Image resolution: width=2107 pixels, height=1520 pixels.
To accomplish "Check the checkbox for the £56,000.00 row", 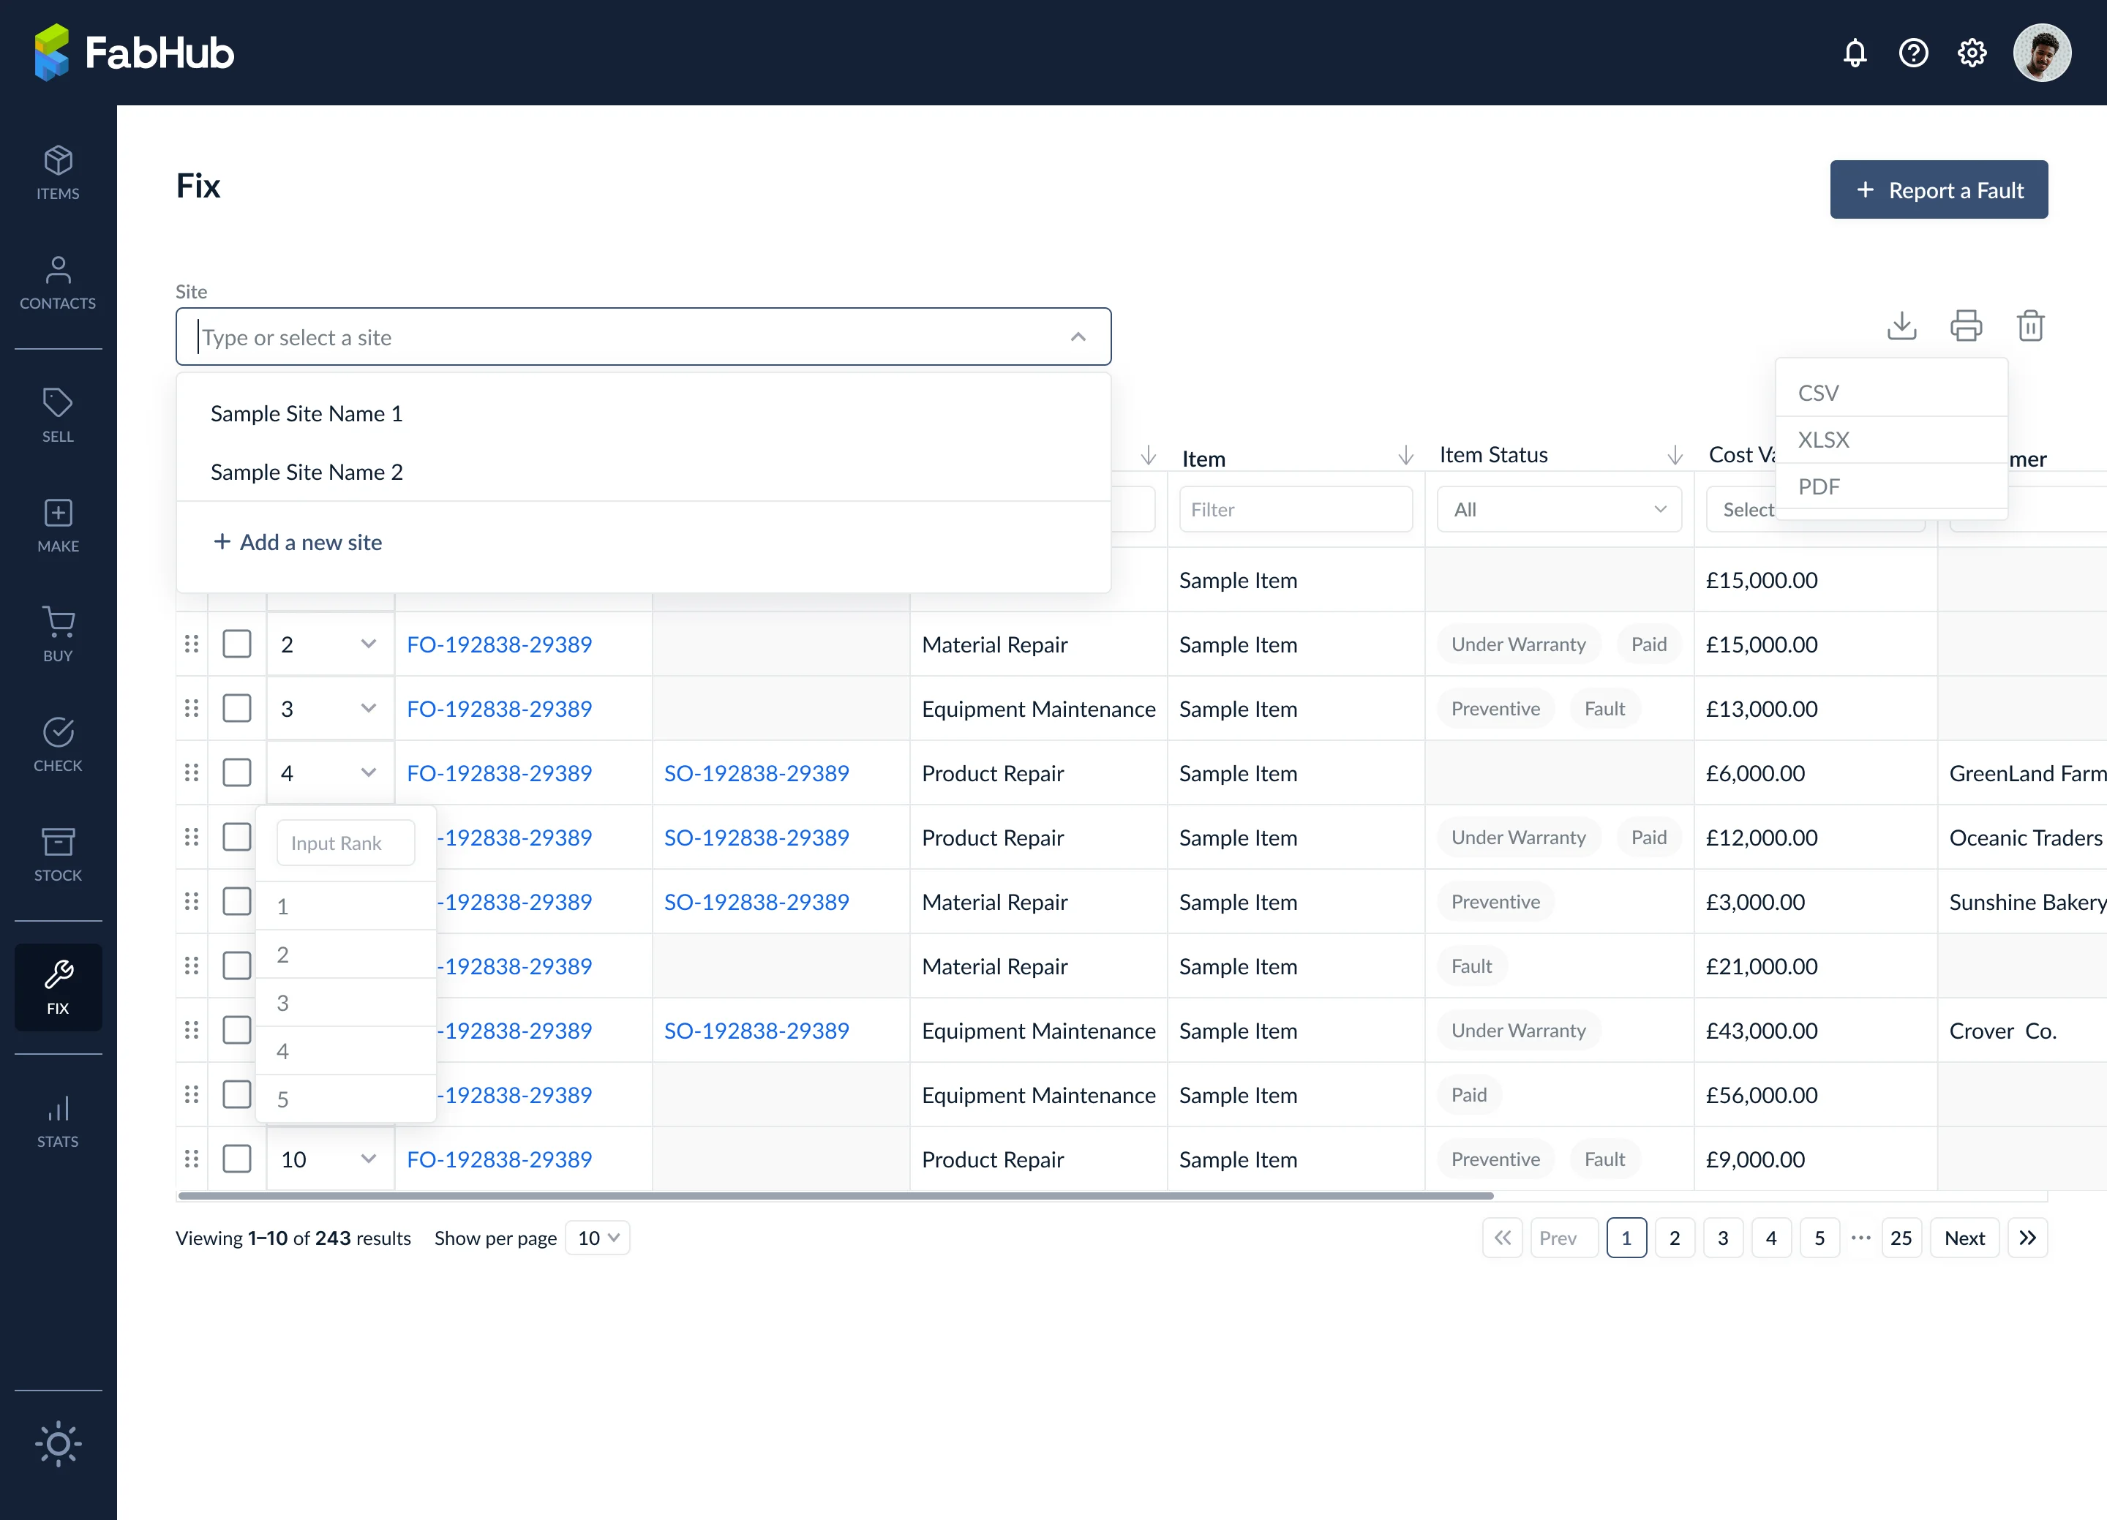I will [237, 1094].
